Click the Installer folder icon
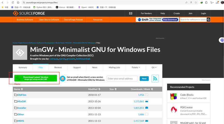Image resolution: width=224 pixels, height=124 pixels. pyautogui.click(x=16, y=108)
